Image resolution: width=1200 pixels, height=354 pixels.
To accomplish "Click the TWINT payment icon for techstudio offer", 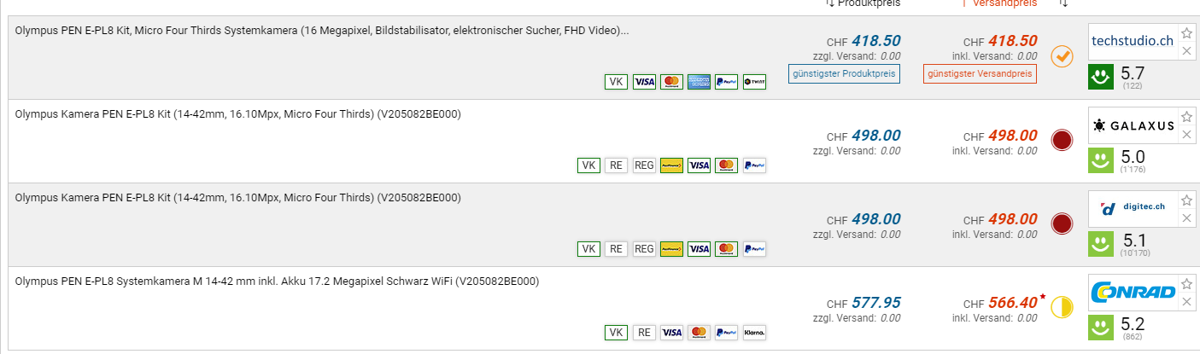I will pos(754,82).
